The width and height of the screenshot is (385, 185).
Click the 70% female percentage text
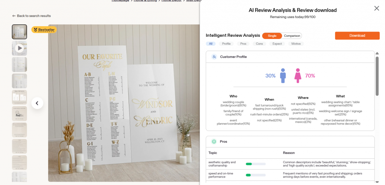point(310,76)
